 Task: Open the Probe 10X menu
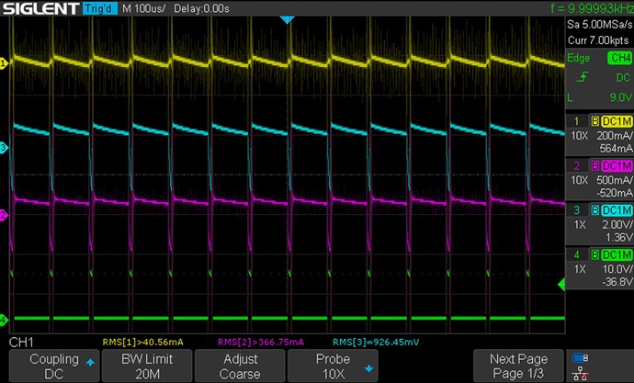[x=333, y=366]
